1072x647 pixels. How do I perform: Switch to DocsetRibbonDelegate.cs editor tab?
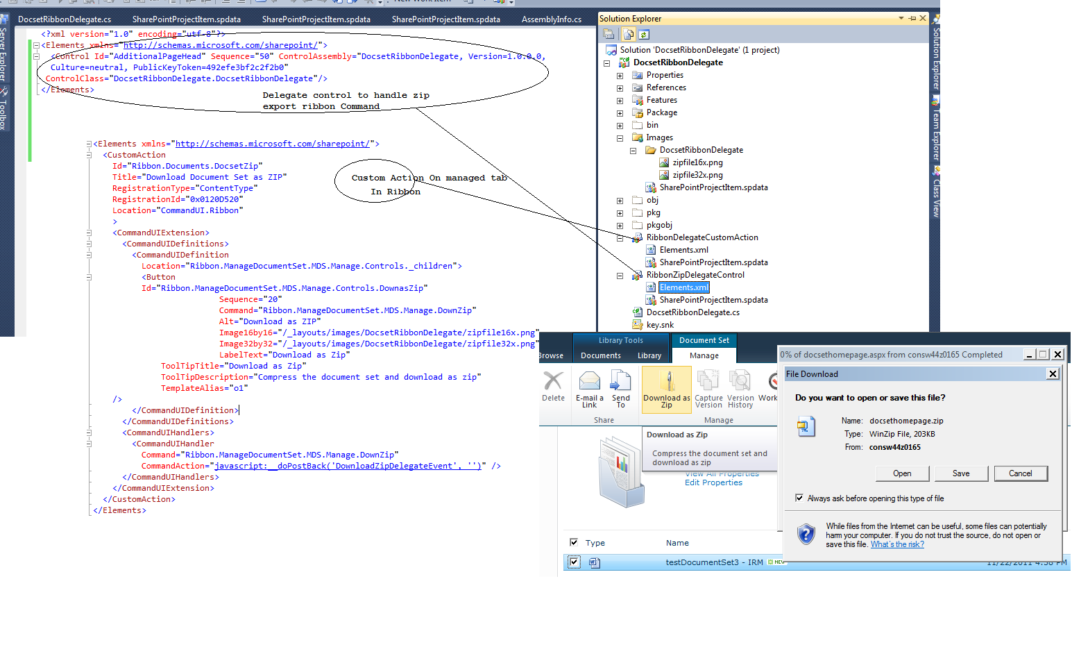(x=65, y=19)
